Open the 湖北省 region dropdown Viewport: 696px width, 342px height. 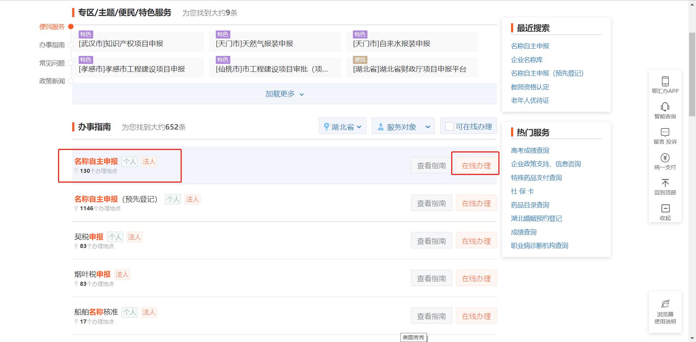(x=342, y=126)
